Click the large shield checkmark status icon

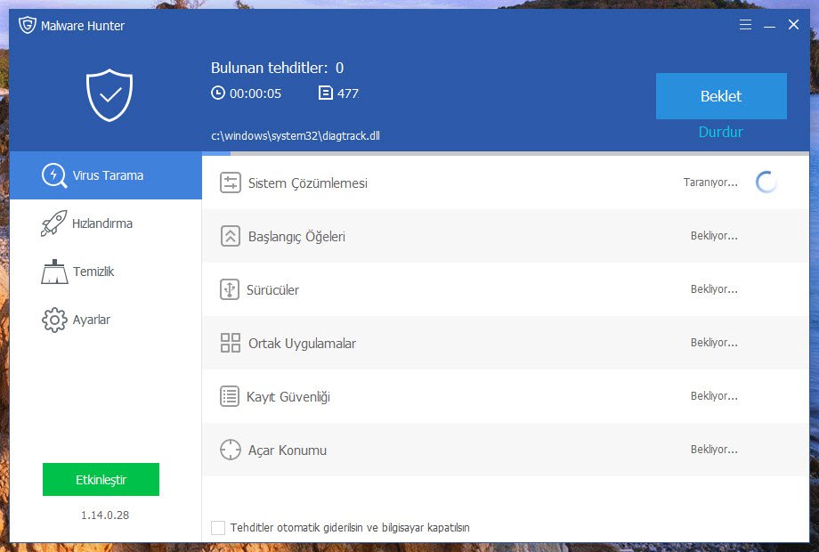109,95
